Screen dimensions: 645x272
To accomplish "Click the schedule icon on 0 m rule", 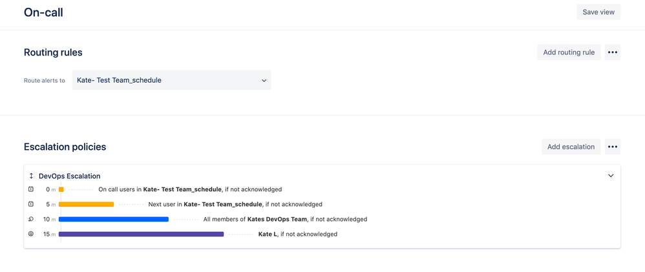I will [31, 189].
